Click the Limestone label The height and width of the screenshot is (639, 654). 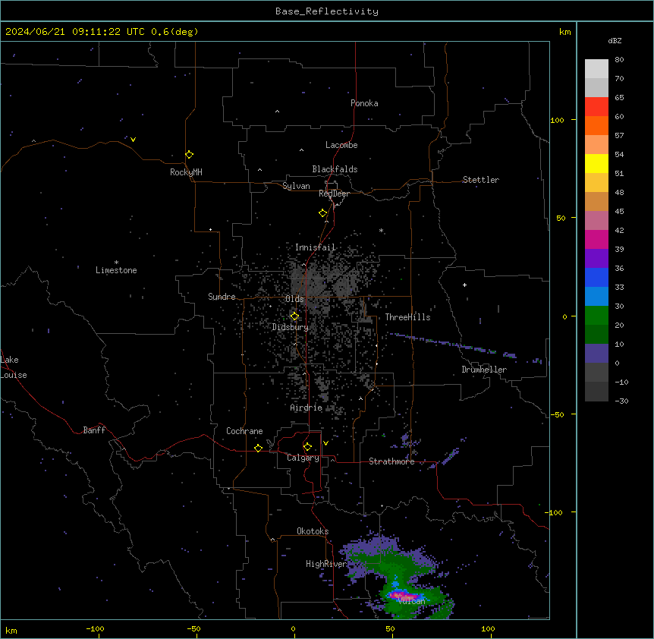[116, 270]
